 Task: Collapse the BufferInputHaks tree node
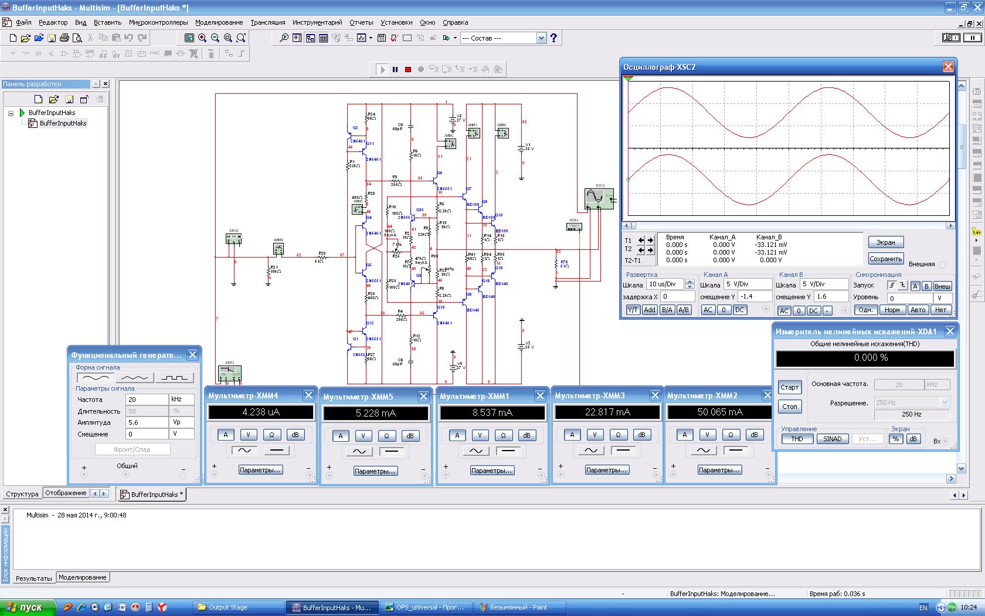(x=11, y=113)
